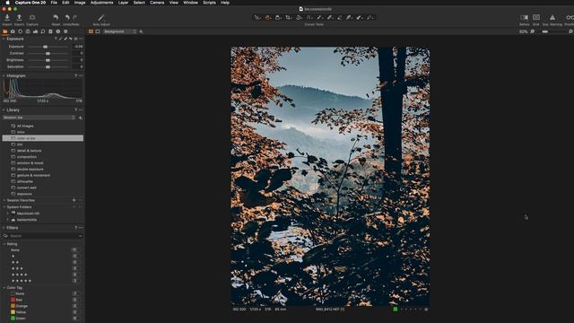Image resolution: width=574 pixels, height=323 pixels.
Task: Open the Metadata info tool tab
Action: (57, 31)
